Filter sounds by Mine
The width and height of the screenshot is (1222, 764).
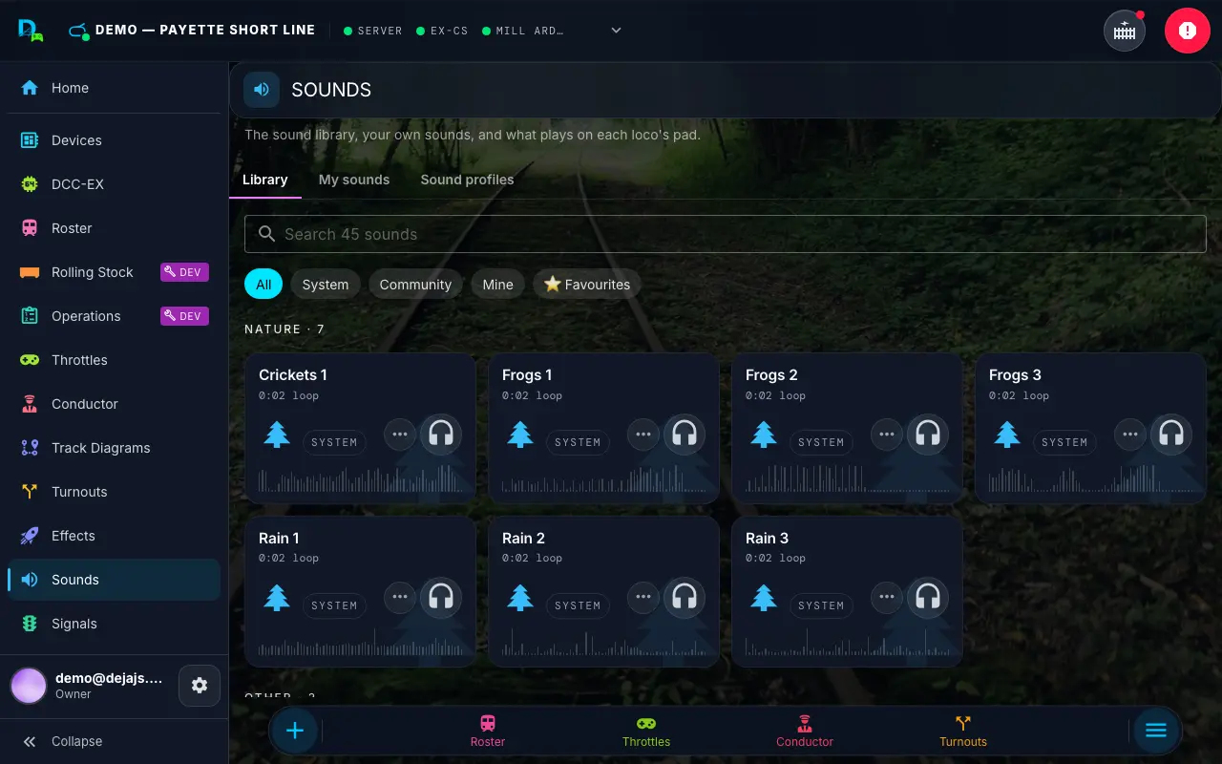pyautogui.click(x=497, y=285)
